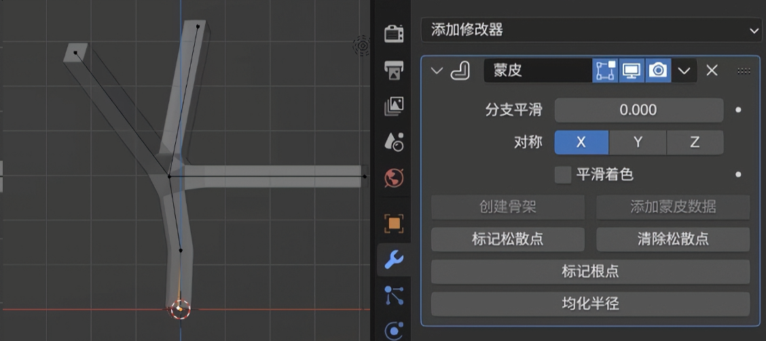
Task: Edit the modifier name field 蒙皮
Action: [537, 71]
